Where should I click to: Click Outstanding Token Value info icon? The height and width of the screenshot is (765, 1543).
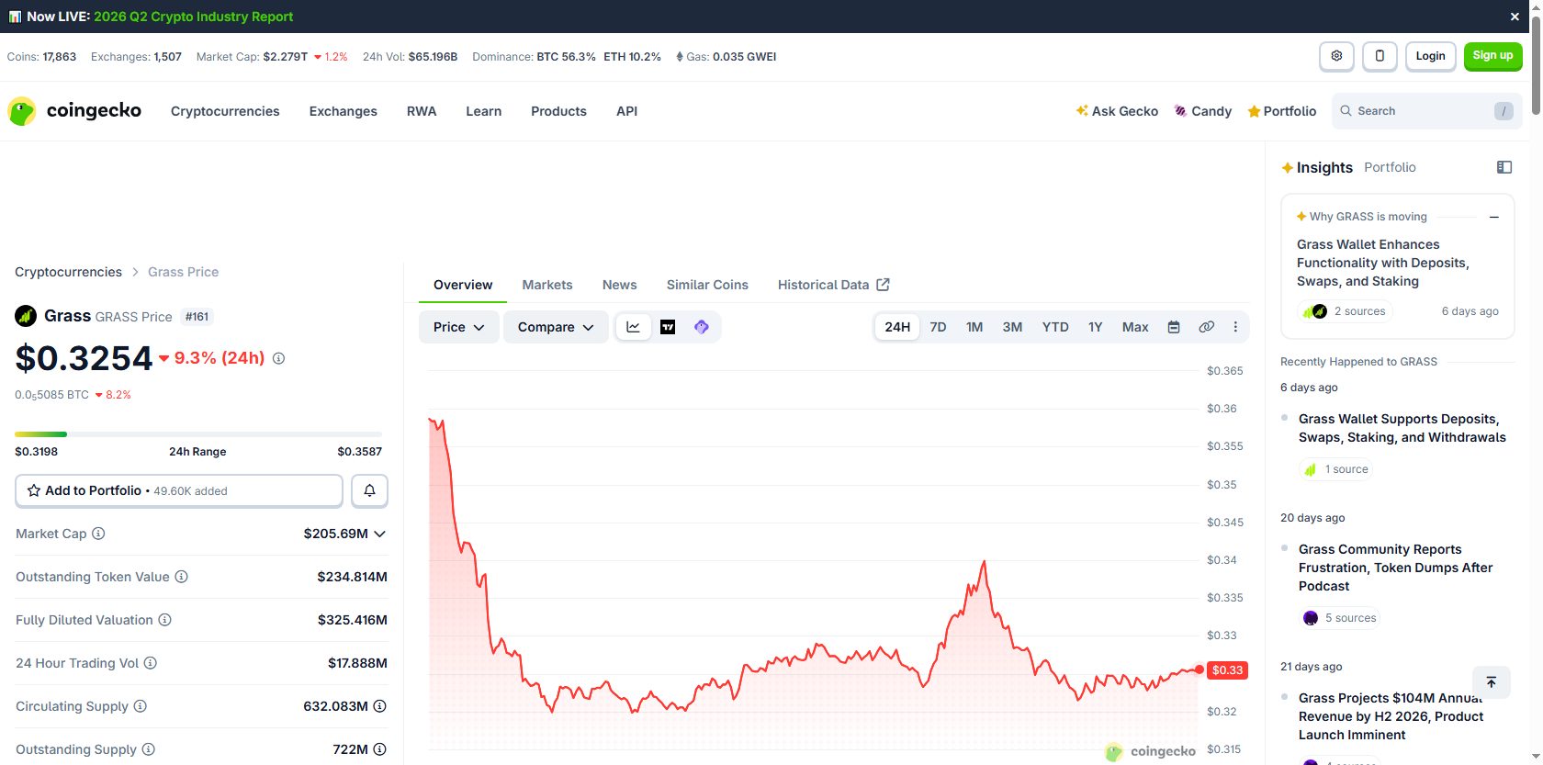tap(182, 577)
